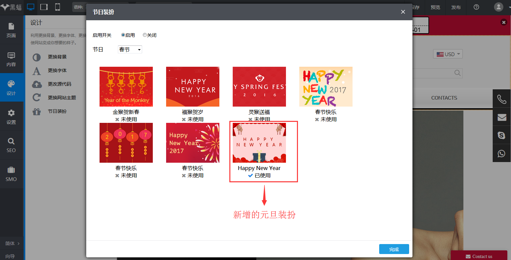Open the SEO sidebar tab

point(11,145)
